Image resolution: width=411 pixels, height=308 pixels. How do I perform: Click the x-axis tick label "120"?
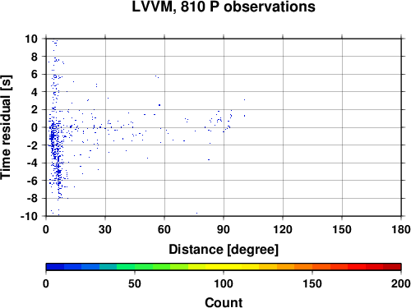[x=283, y=229]
